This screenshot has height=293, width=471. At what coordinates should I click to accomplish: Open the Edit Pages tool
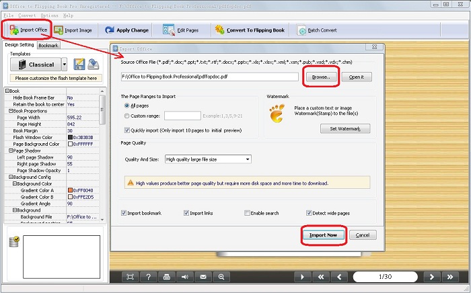pos(180,30)
